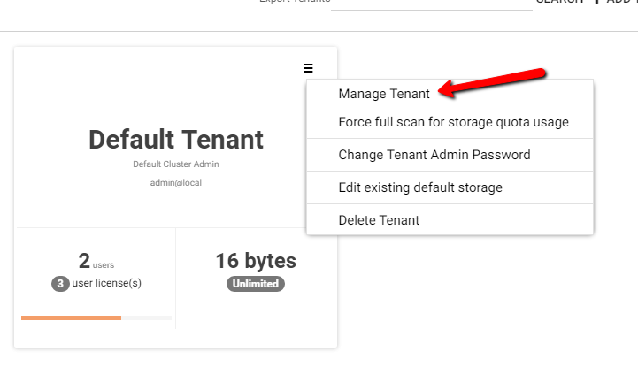Image resolution: width=638 pixels, height=390 pixels.
Task: Focus the tenant search input field
Action: [432, 4]
